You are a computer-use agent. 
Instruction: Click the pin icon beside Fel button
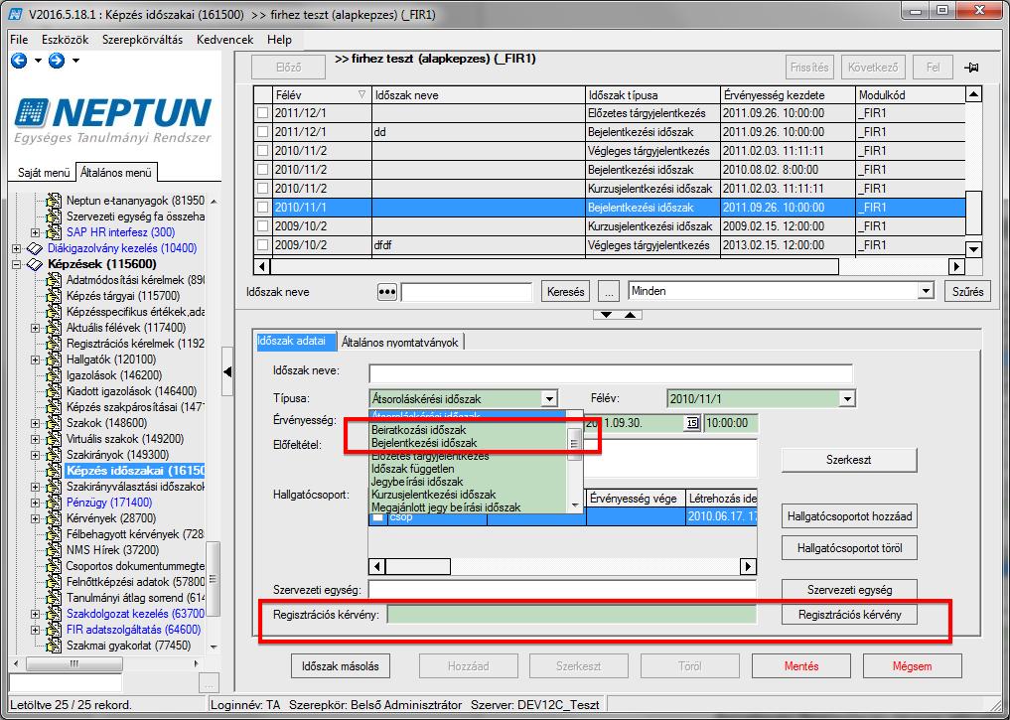[x=971, y=68]
